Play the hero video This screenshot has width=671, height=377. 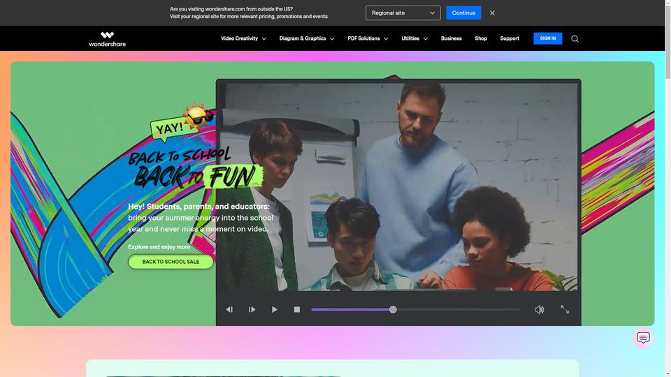pyautogui.click(x=274, y=309)
